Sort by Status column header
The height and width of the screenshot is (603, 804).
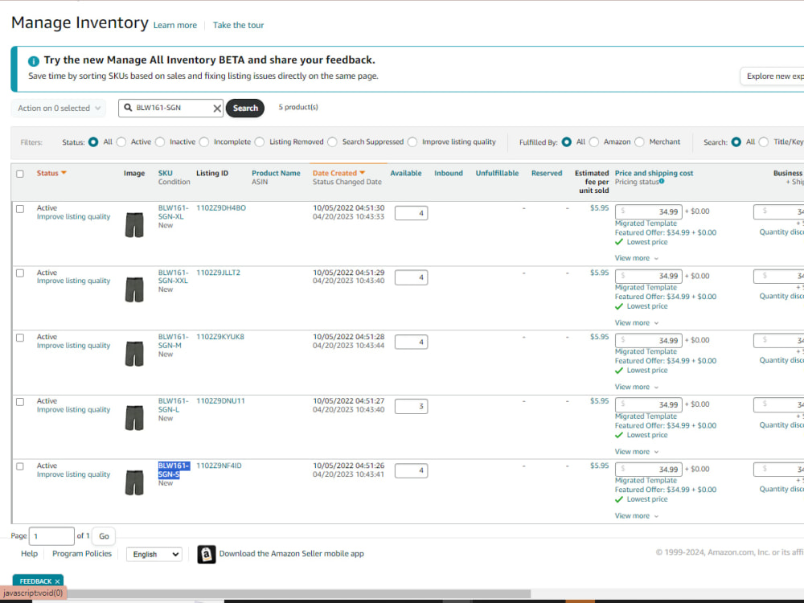click(51, 174)
